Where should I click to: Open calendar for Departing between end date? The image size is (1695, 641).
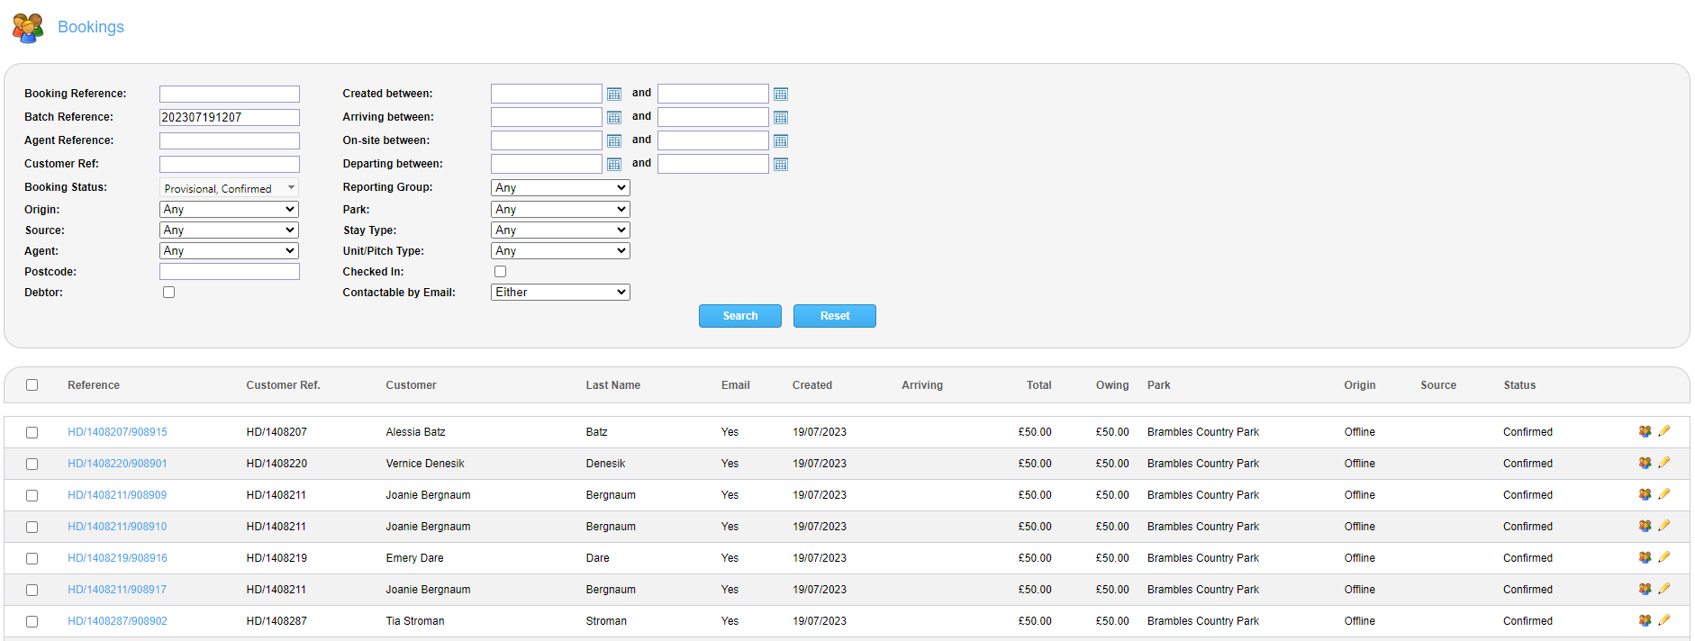click(x=781, y=165)
